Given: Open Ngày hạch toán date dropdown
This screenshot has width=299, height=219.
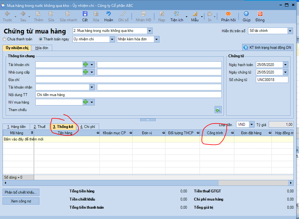Looking at the screenshot, I should pyautogui.click(x=285, y=65).
